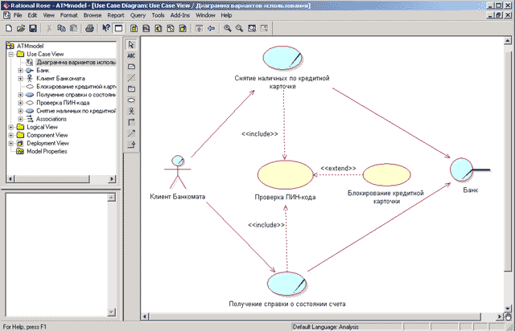The height and width of the screenshot is (331, 515).
Task: Choose the Actor tool in toolbox
Action: 132,110
